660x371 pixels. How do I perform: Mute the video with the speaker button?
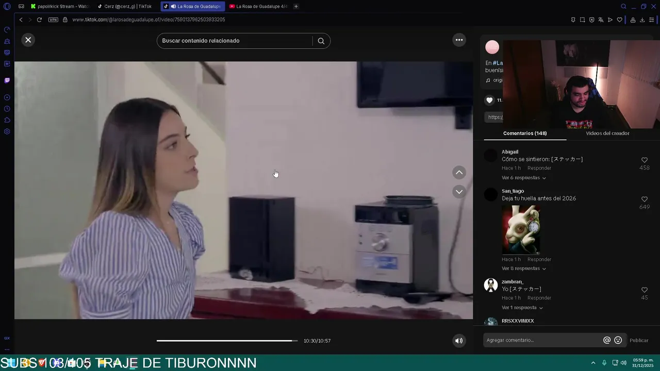[x=459, y=341]
